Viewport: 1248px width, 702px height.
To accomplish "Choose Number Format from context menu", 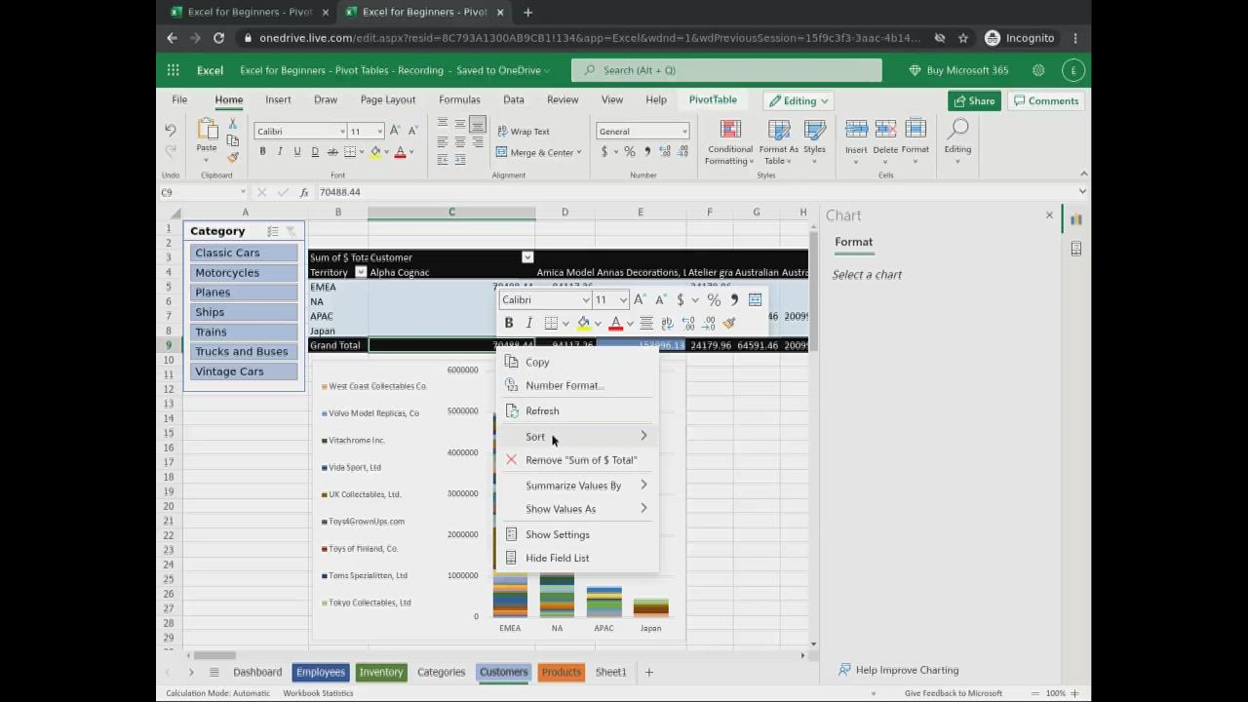I will point(577,385).
